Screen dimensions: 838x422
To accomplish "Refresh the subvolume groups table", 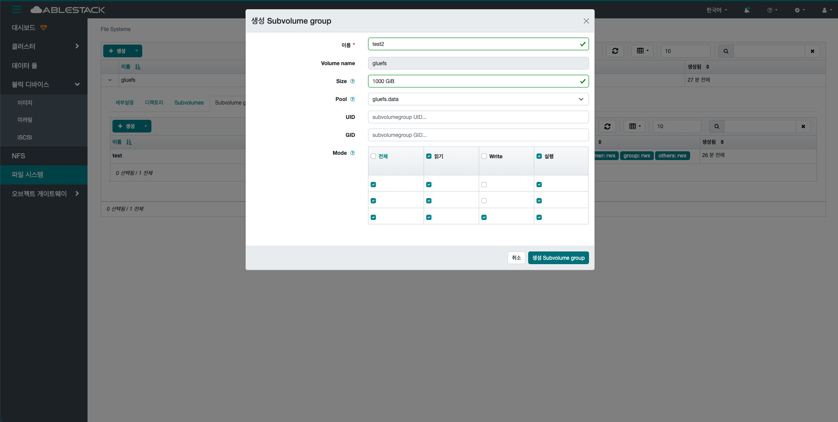I will point(607,126).
